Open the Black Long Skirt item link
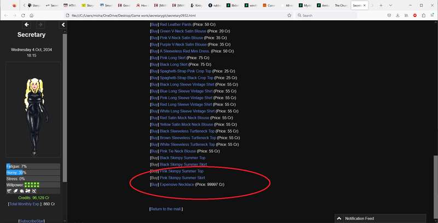 point(174,65)
